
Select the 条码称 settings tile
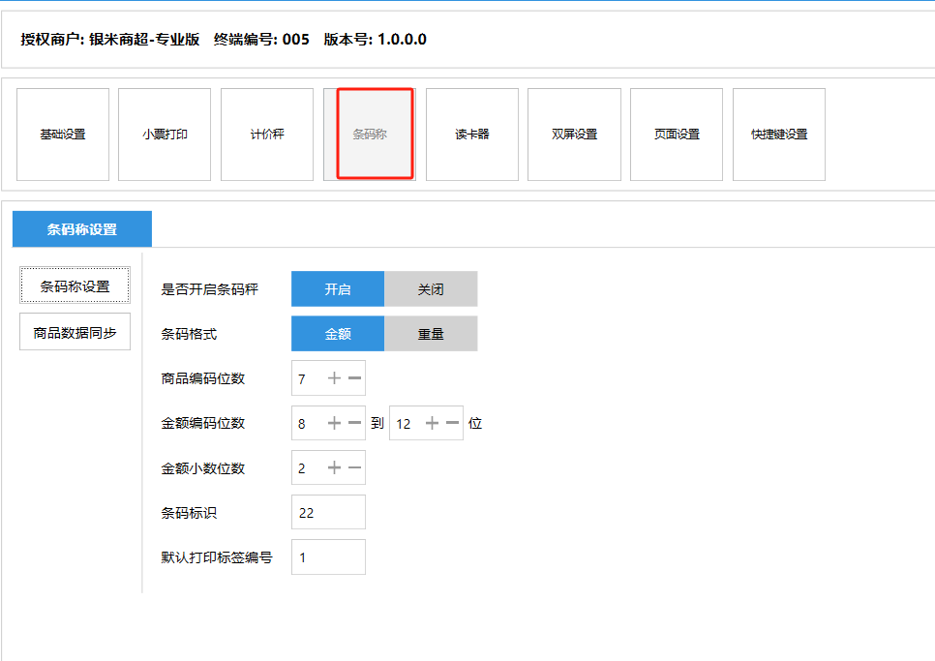point(370,135)
